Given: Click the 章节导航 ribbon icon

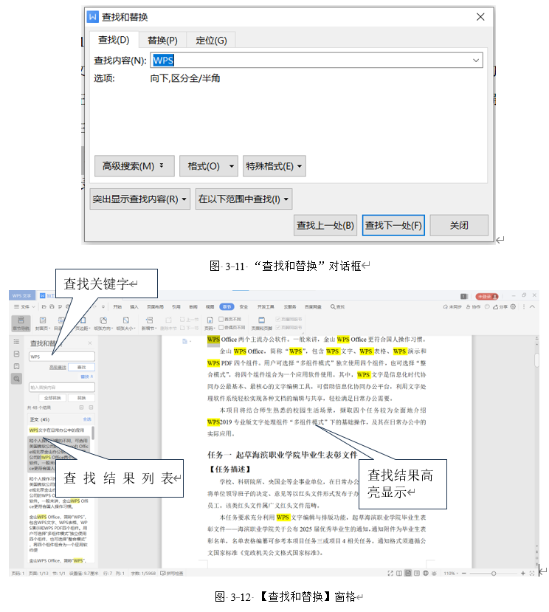Looking at the screenshot, I should (x=21, y=323).
